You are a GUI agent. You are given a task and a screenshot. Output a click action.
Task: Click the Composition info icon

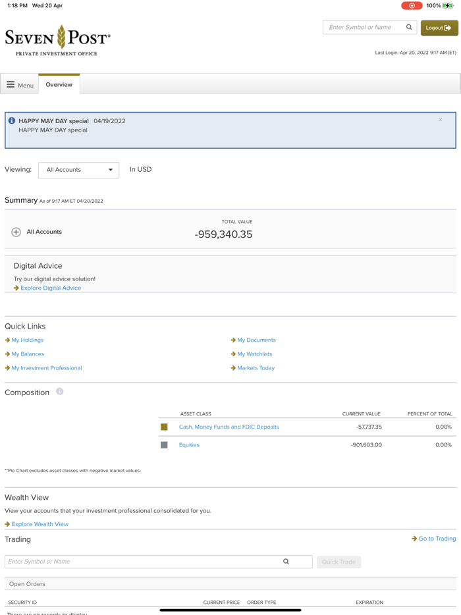59,392
